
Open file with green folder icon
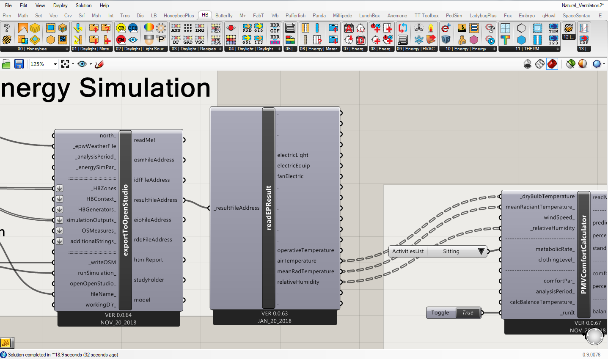pos(6,64)
